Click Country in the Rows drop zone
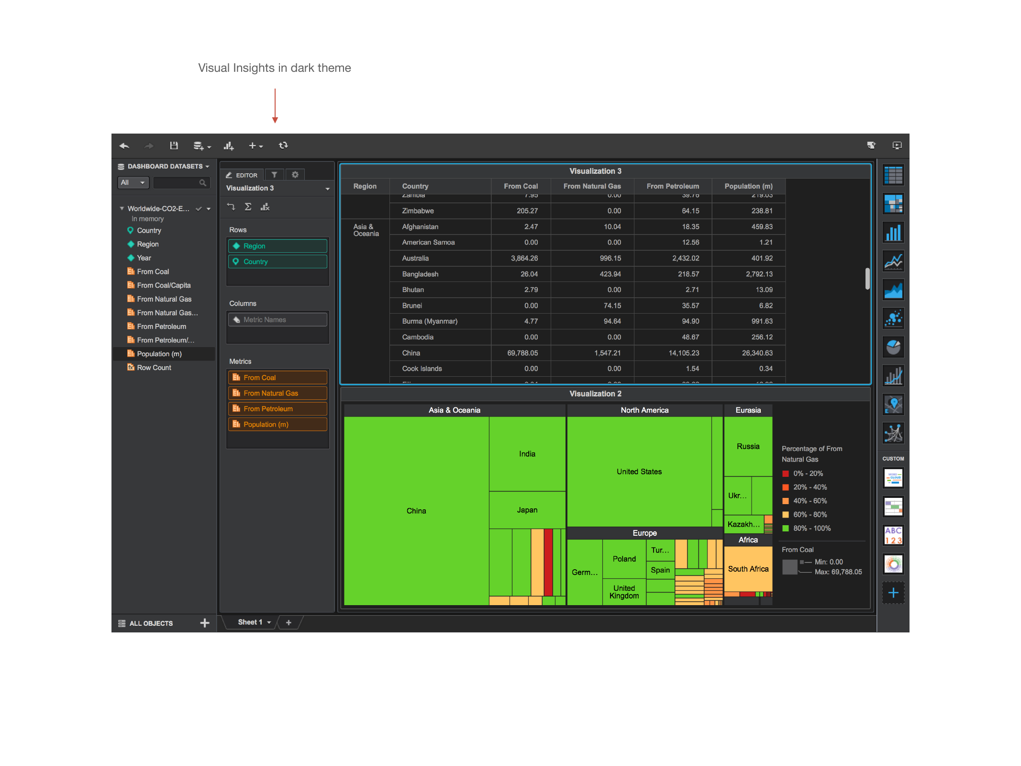The height and width of the screenshot is (766, 1021). [x=277, y=262]
